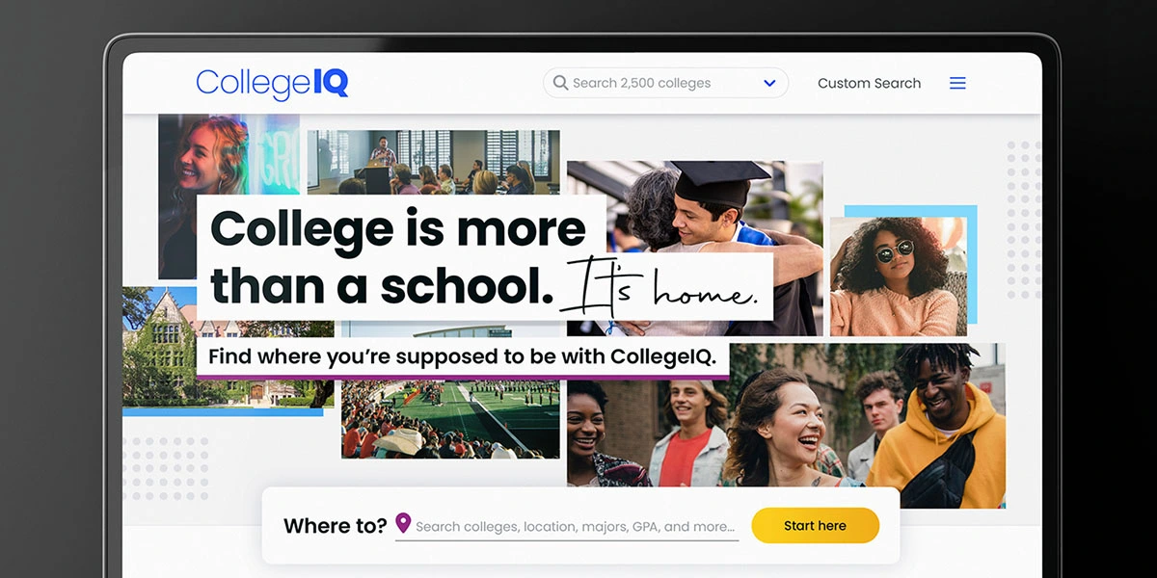Click the Find where you're supposed tagline

[463, 356]
